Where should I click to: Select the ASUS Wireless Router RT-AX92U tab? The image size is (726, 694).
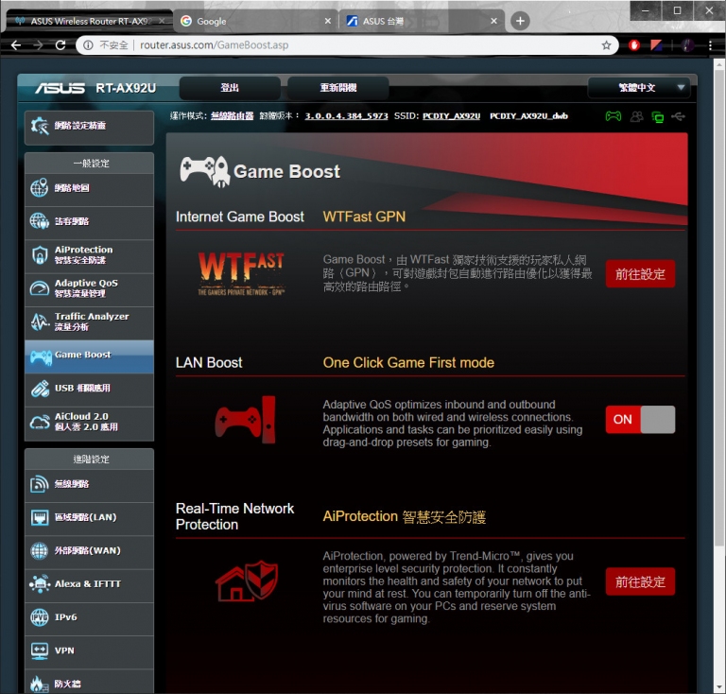tap(88, 22)
